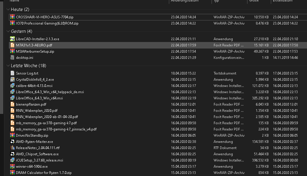
Task: Click the DrivesNoStandby.zip icon
Action: pyautogui.click(x=12, y=135)
